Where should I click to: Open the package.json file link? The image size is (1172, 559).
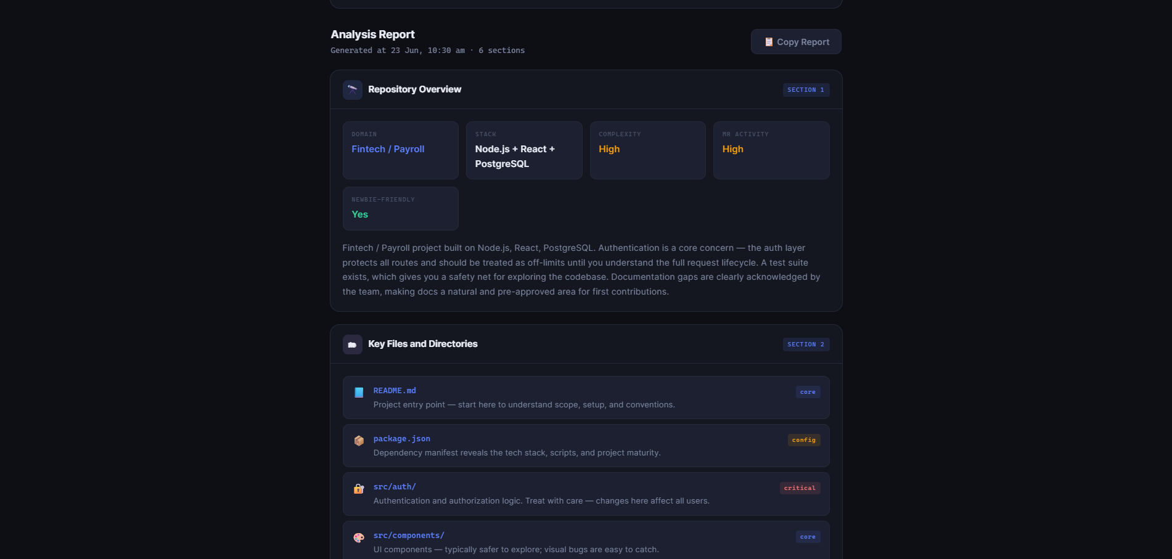402,439
